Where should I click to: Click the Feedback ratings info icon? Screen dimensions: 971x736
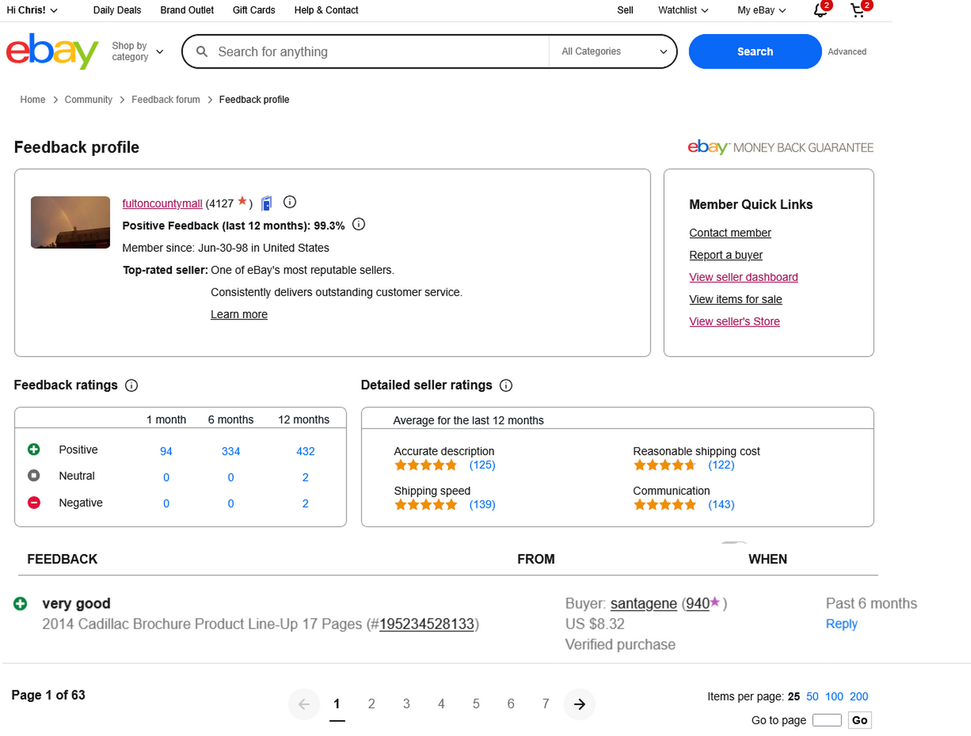pos(131,385)
